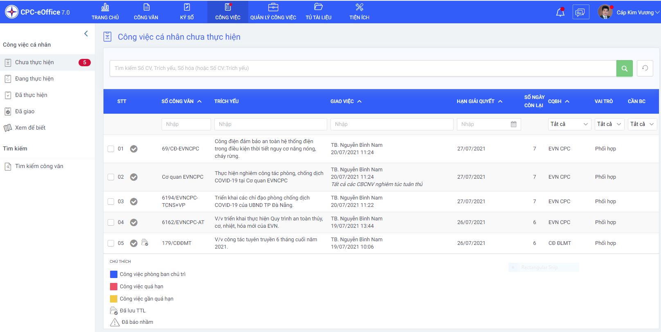Image resolution: width=661 pixels, height=332 pixels.
Task: Open the Xem để biết list
Action: pyautogui.click(x=47, y=128)
